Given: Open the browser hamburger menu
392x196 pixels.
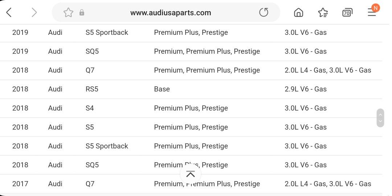Looking at the screenshot, I should (x=372, y=12).
